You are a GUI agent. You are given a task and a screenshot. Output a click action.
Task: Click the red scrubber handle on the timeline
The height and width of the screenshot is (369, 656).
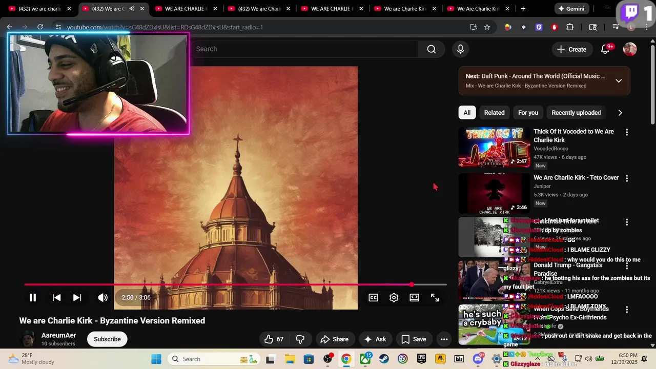pos(412,284)
